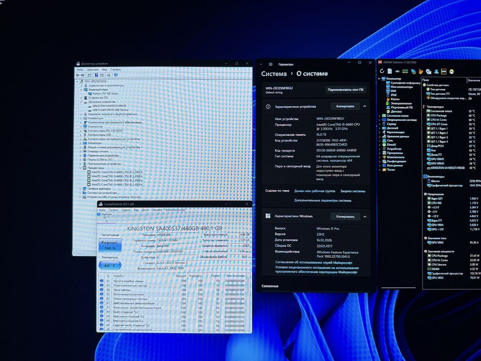Collapse the Процессоры node in Device Manager
Screen dimensions: 481x361
click(x=80, y=168)
